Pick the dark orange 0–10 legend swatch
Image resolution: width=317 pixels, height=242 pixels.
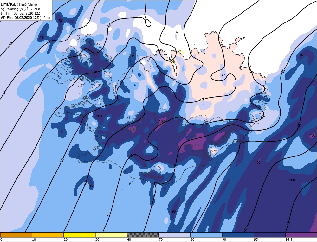16,235
